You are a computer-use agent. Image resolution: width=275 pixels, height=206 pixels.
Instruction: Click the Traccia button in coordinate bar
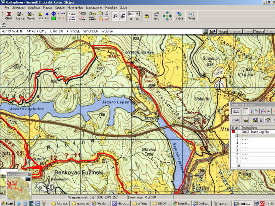tap(259, 31)
